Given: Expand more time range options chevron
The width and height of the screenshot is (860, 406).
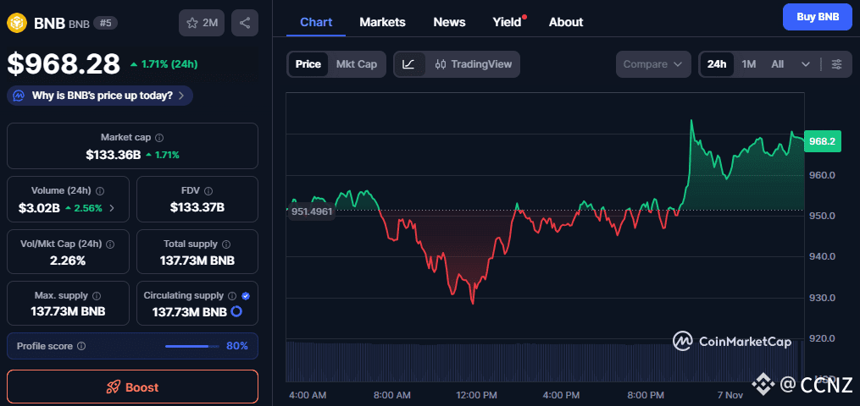Looking at the screenshot, I should click(806, 64).
